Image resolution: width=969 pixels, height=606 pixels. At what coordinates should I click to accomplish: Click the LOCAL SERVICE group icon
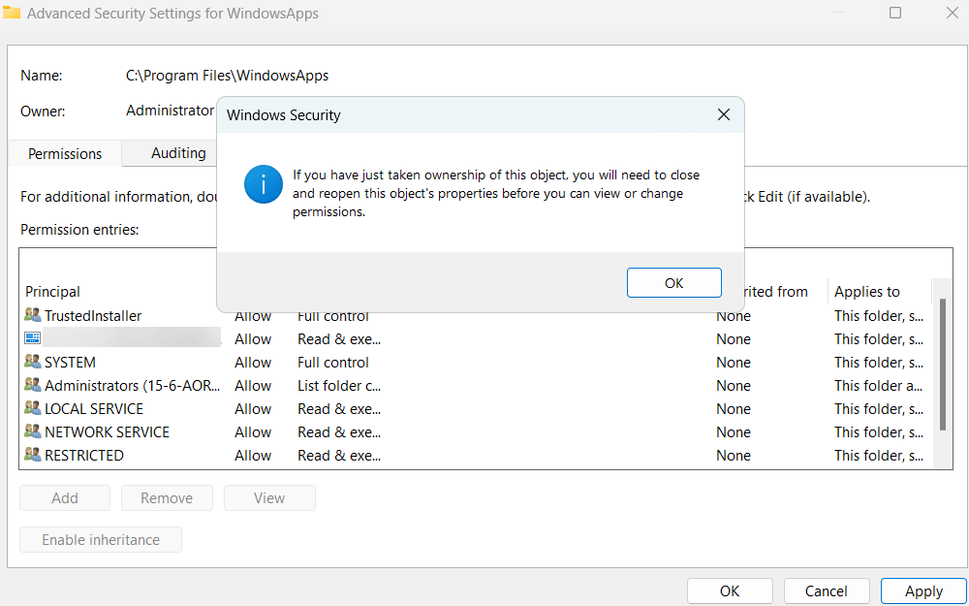[x=33, y=408]
